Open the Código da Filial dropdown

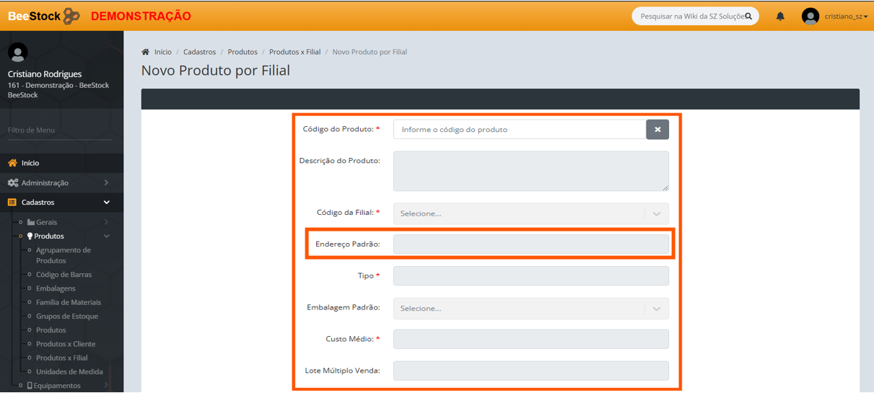530,213
